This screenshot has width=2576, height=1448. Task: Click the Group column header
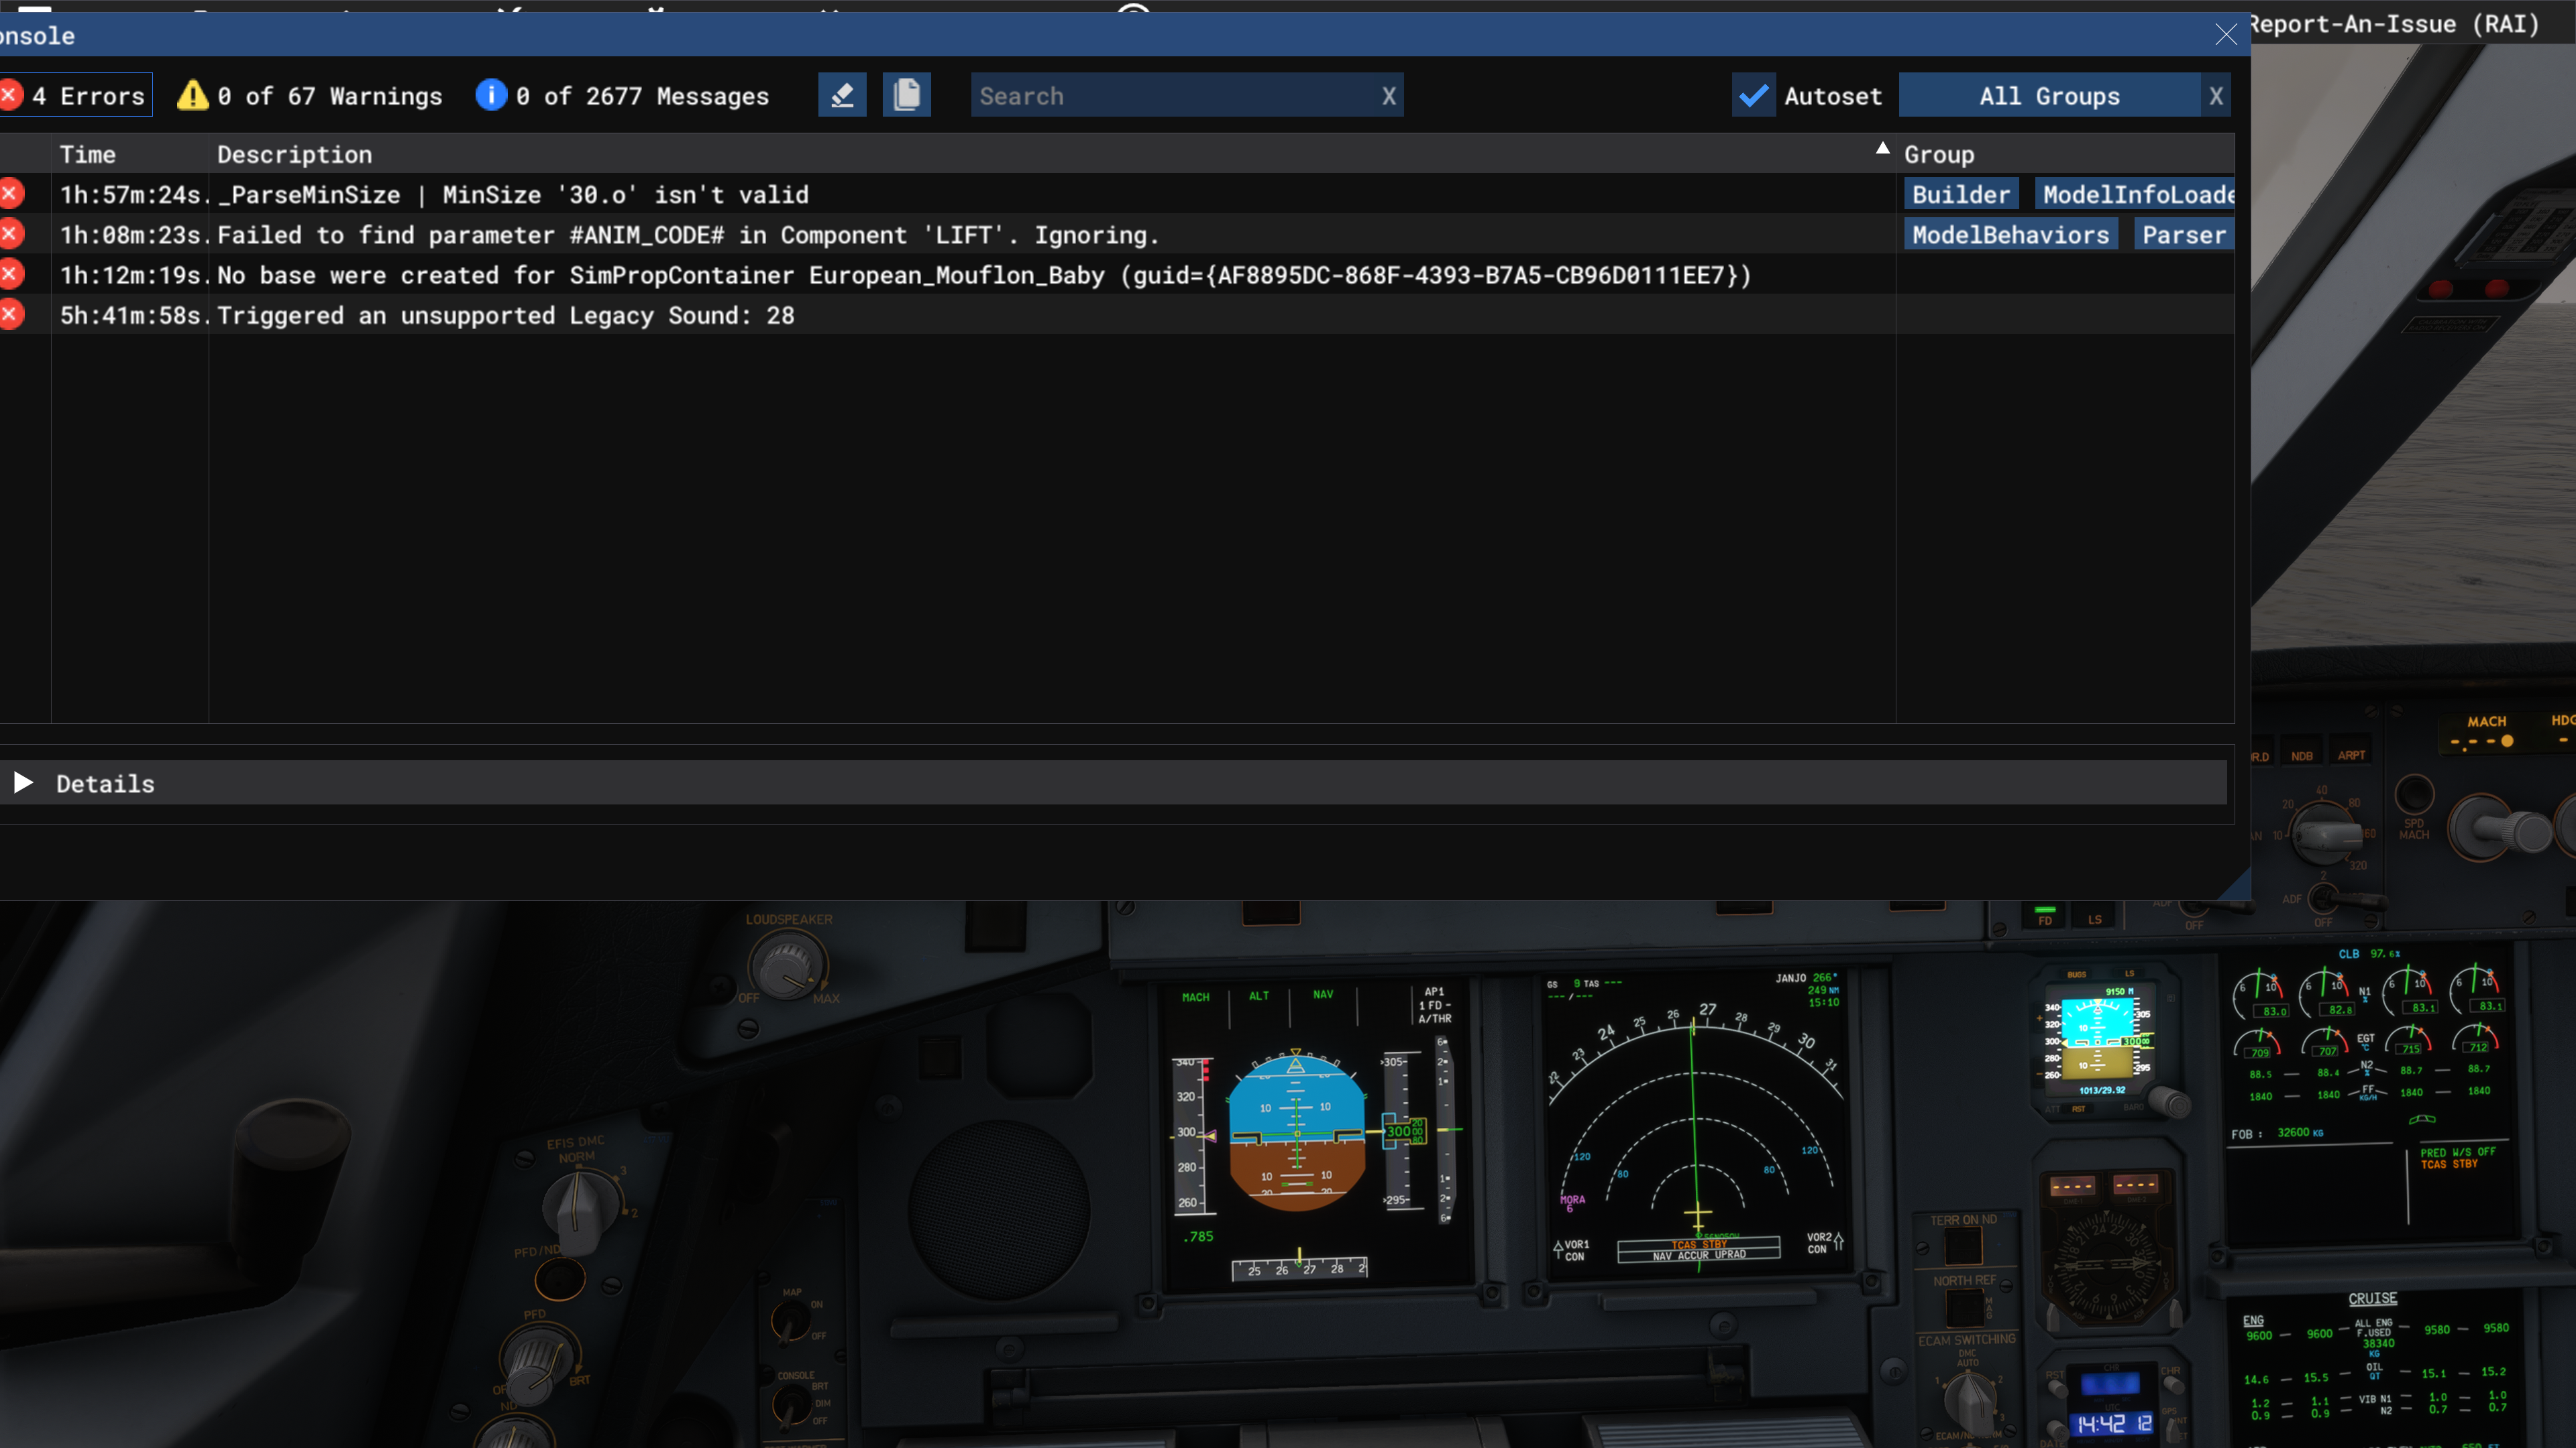(x=1938, y=154)
